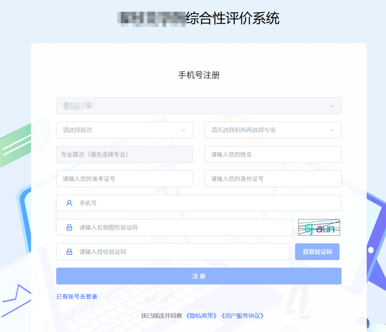This screenshot has width=386, height=332.
Task: Click the lock icon in image captcha field
Action: (69, 227)
